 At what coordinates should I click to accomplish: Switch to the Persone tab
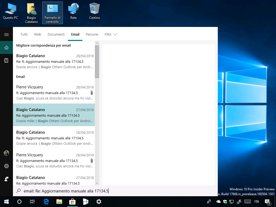(x=92, y=34)
